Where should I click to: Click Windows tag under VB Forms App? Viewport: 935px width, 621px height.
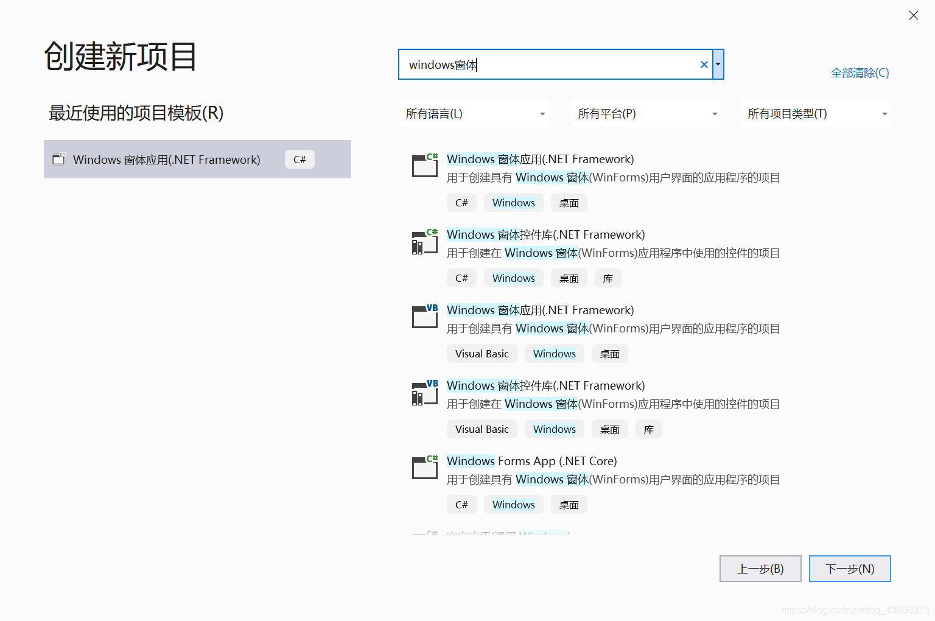click(x=555, y=354)
